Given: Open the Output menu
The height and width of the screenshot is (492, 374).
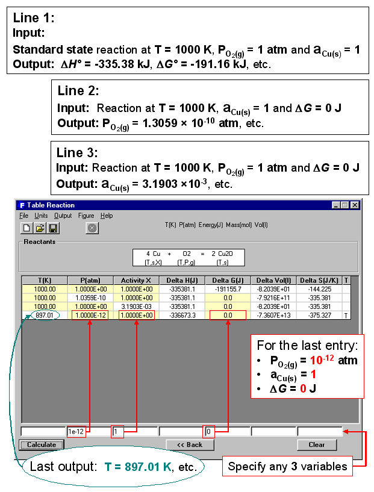Looking at the screenshot, I should tap(63, 216).
